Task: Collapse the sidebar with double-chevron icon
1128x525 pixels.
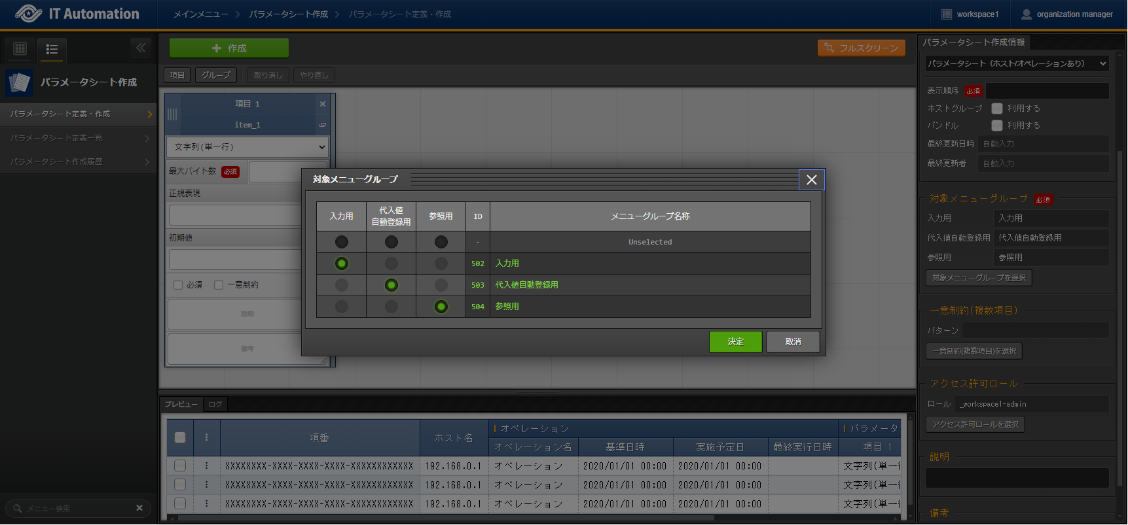Action: tap(141, 48)
